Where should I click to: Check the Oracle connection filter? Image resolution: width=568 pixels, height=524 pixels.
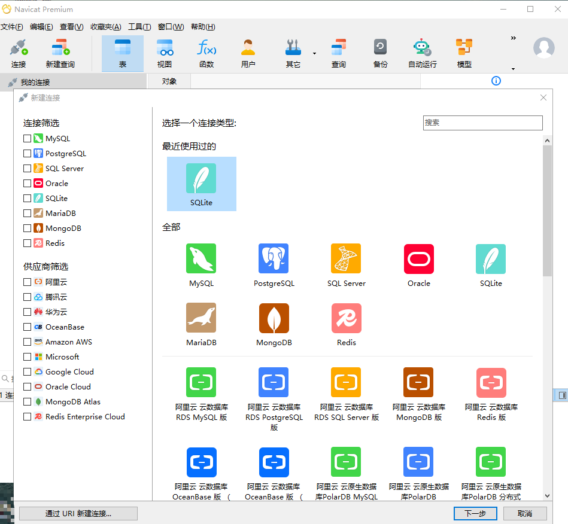tap(27, 183)
